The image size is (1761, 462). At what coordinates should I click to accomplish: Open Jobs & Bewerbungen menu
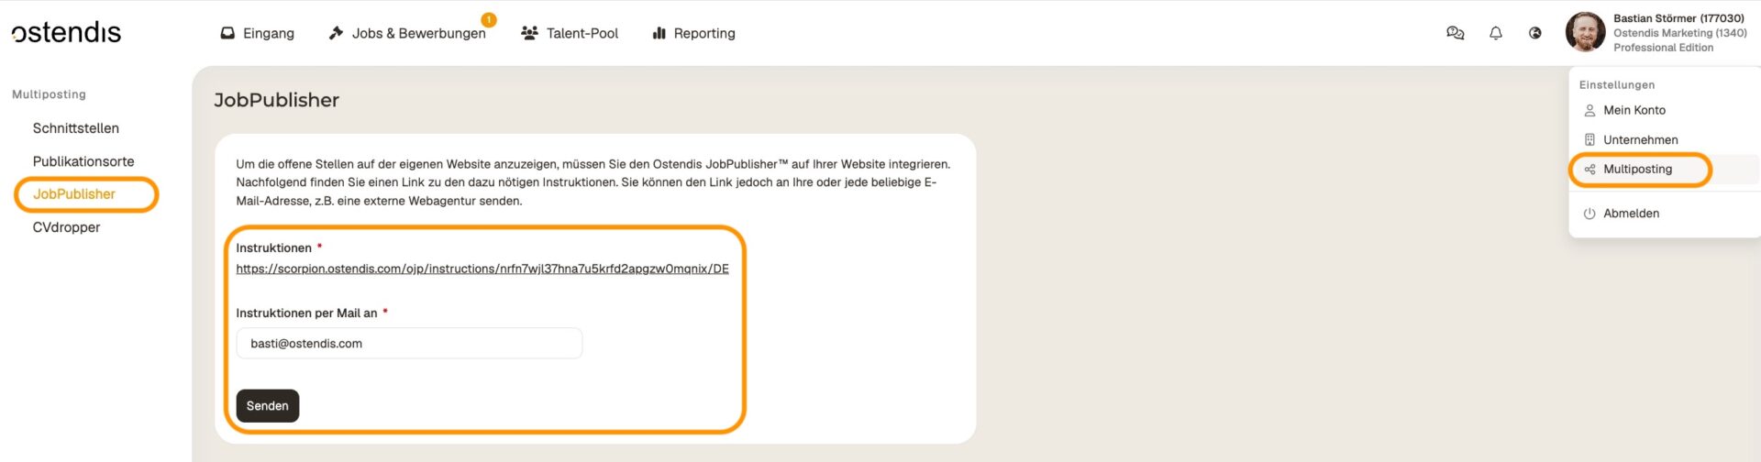(418, 33)
